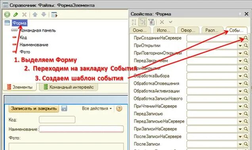Screen dimensions: 252x150
Task: Switch to the Собы... events tab
Action: tap(236, 30)
